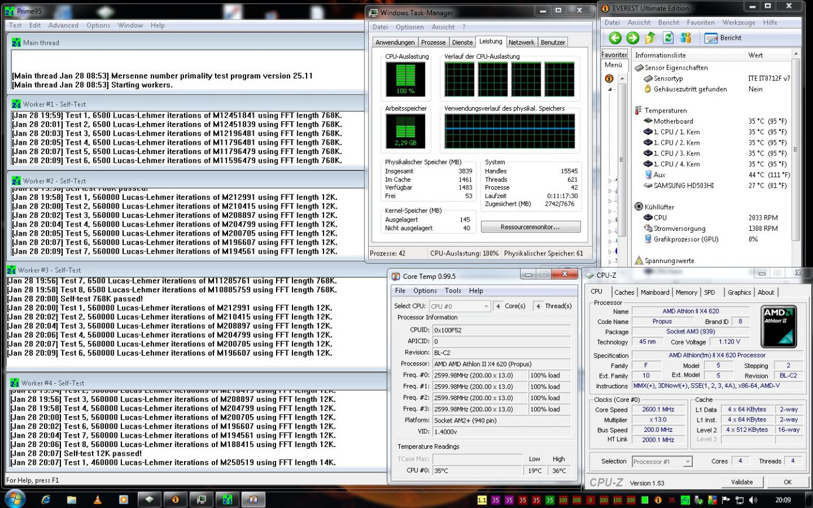Refresh the EVEREST sensor page
813x508 pixels.
coord(668,37)
